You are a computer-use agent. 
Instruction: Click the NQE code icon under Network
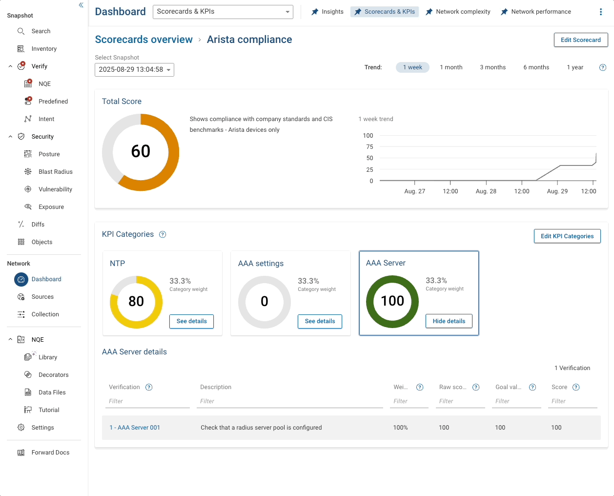coord(21,340)
